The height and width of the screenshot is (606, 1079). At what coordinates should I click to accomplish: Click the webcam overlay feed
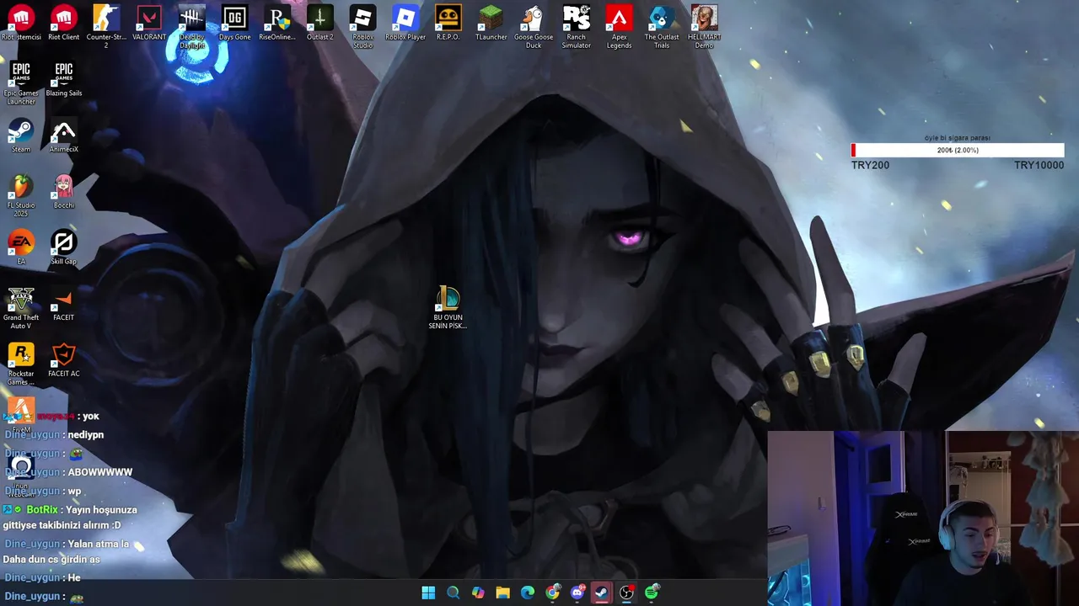point(923,518)
